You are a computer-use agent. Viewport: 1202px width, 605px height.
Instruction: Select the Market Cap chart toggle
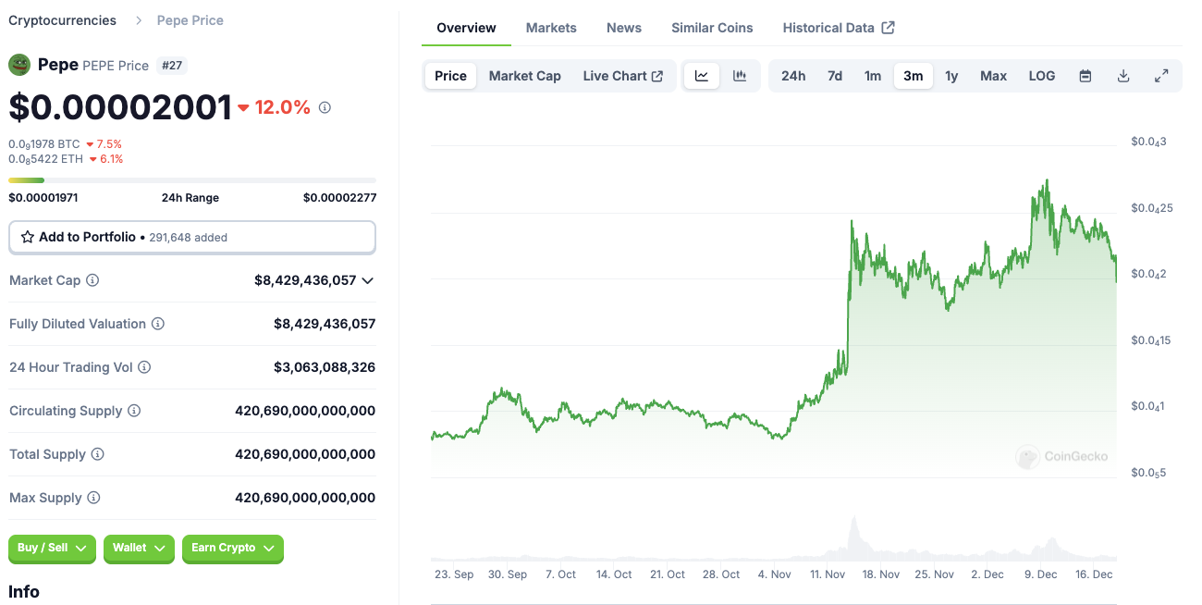(525, 76)
